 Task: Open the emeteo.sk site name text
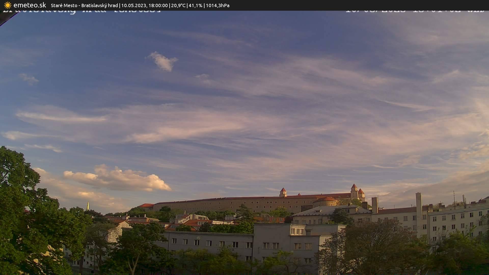pos(29,5)
